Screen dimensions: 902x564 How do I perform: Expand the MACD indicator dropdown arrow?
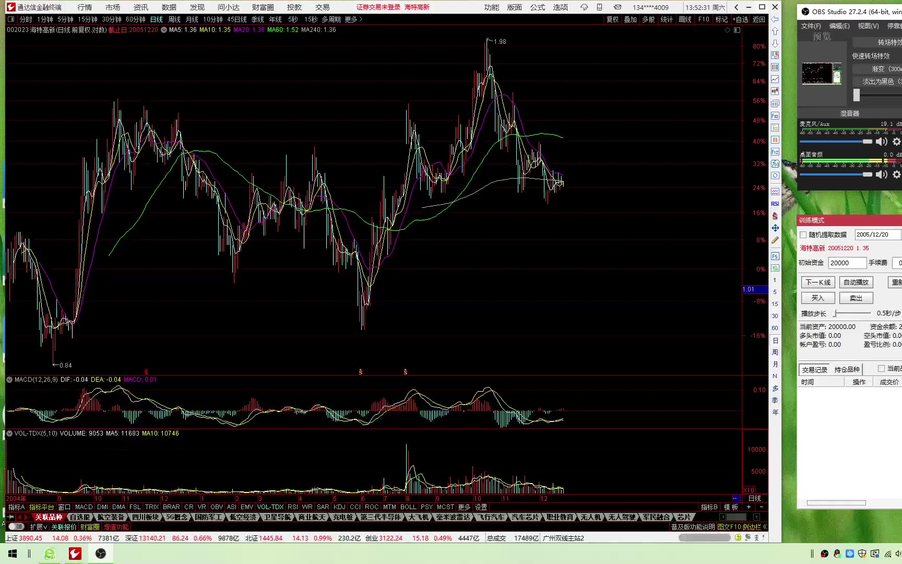pyautogui.click(x=9, y=380)
